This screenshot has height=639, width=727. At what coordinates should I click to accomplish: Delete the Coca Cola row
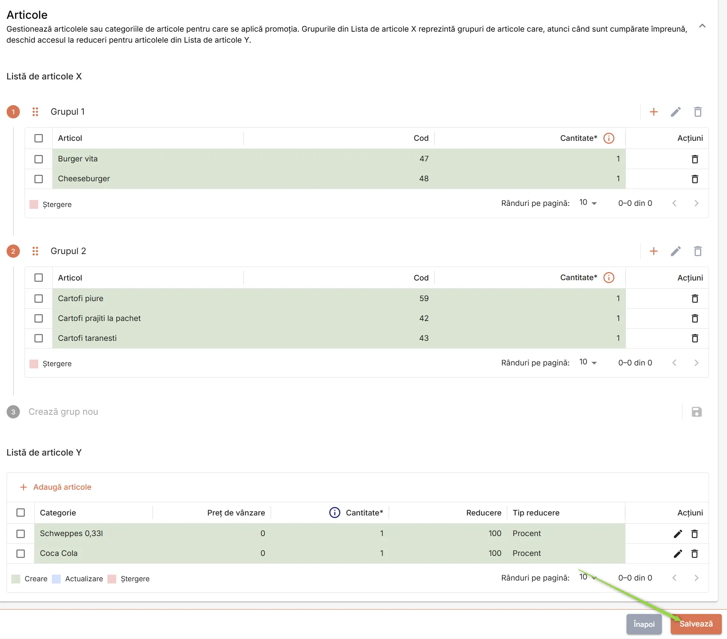click(695, 553)
